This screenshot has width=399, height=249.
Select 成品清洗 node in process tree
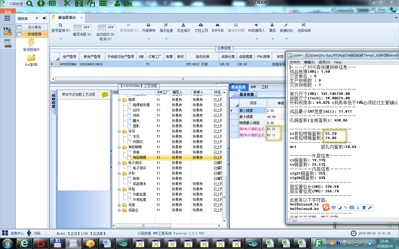coord(139,184)
